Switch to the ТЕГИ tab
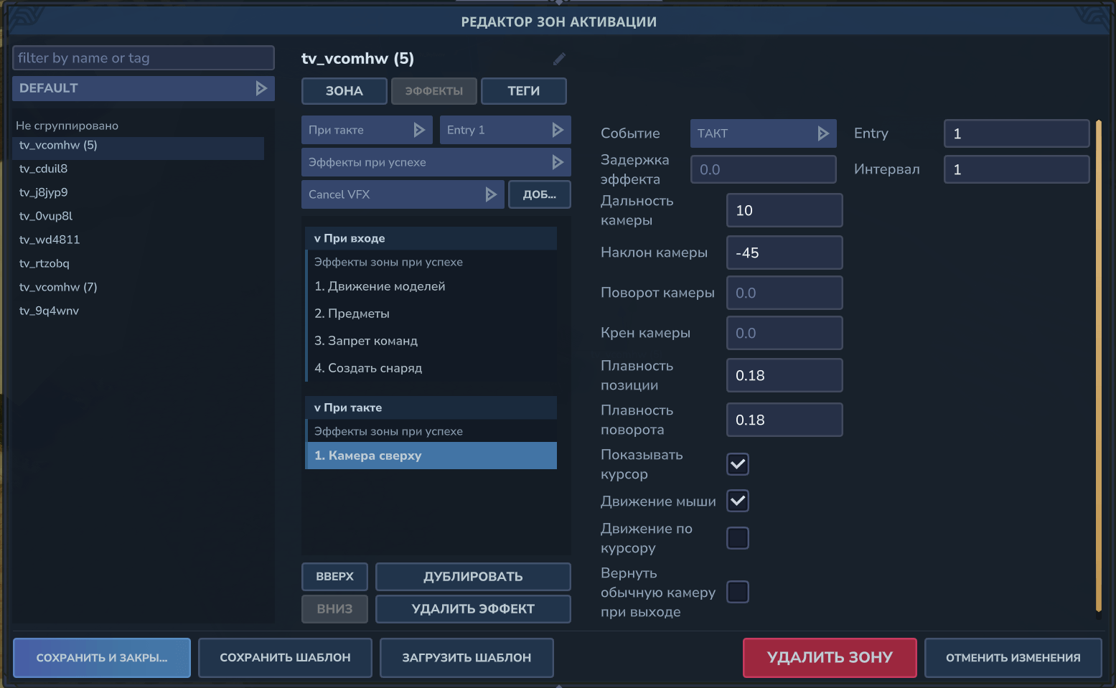This screenshot has height=688, width=1116. (x=524, y=91)
